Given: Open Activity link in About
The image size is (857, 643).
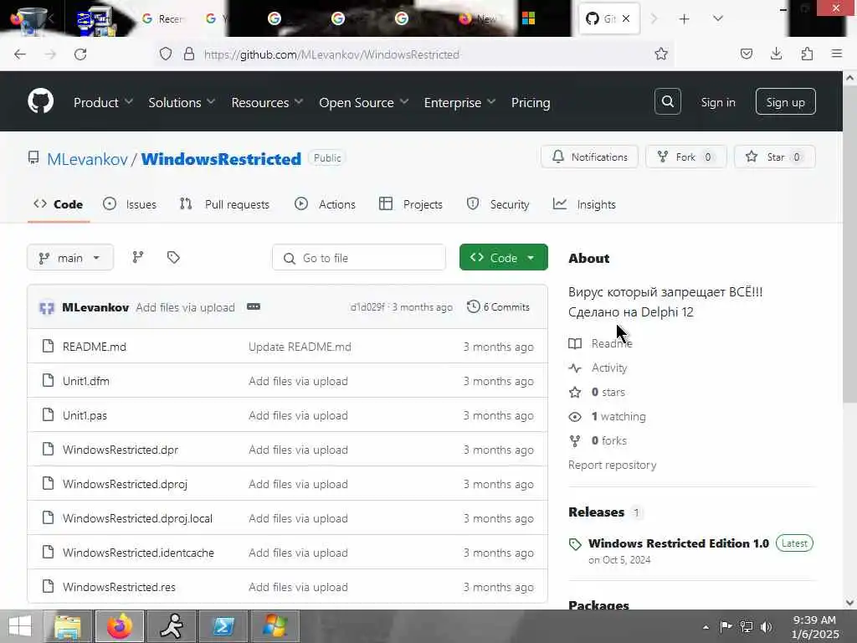Looking at the screenshot, I should click(x=609, y=368).
